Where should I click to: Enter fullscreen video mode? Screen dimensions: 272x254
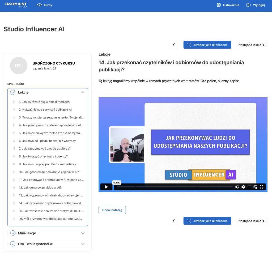(261, 187)
